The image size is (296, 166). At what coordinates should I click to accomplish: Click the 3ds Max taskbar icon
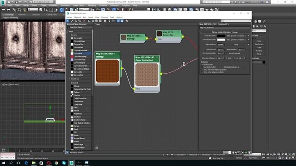click(71, 163)
